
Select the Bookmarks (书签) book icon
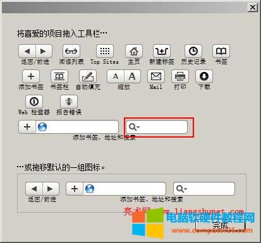tap(221, 51)
